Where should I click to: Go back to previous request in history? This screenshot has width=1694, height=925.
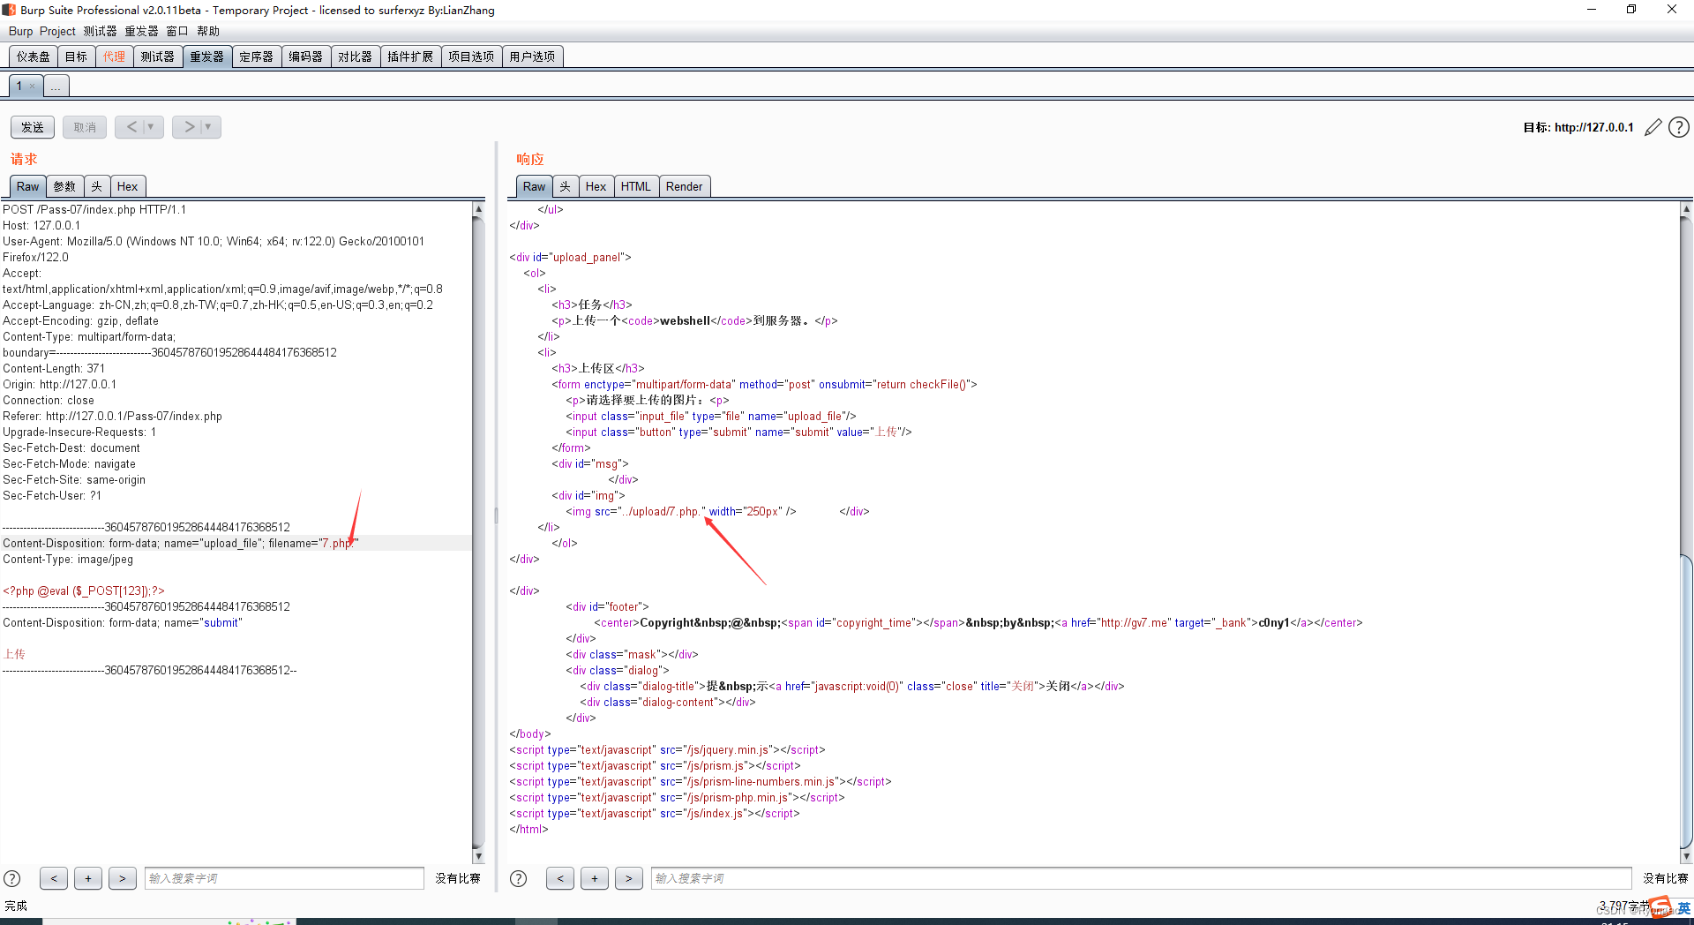pyautogui.click(x=131, y=127)
